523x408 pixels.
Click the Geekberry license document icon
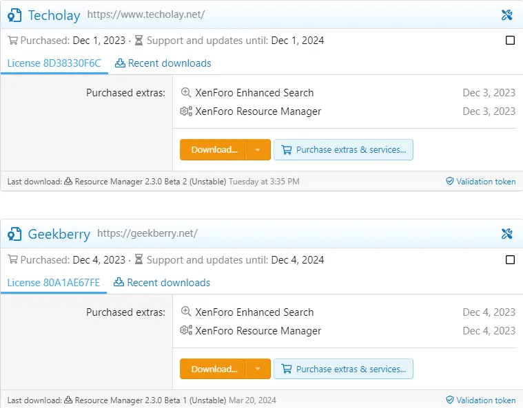pyautogui.click(x=14, y=234)
